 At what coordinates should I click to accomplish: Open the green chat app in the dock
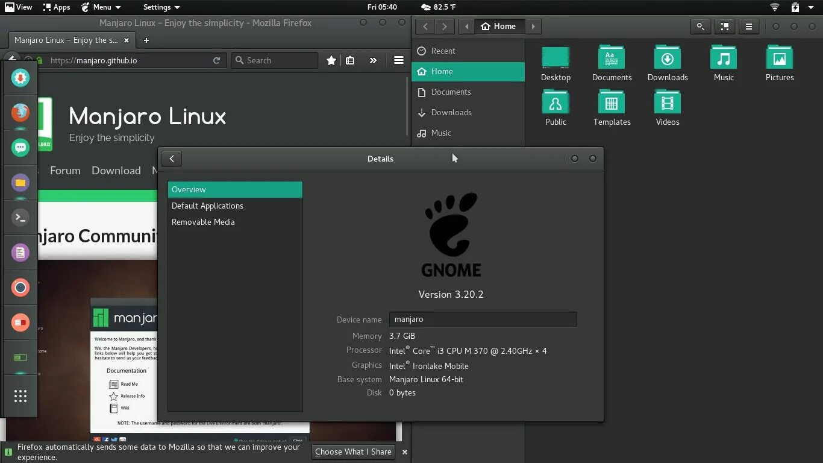(20, 147)
